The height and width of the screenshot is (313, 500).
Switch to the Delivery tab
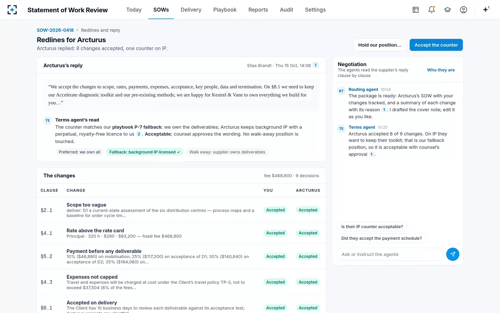(191, 10)
